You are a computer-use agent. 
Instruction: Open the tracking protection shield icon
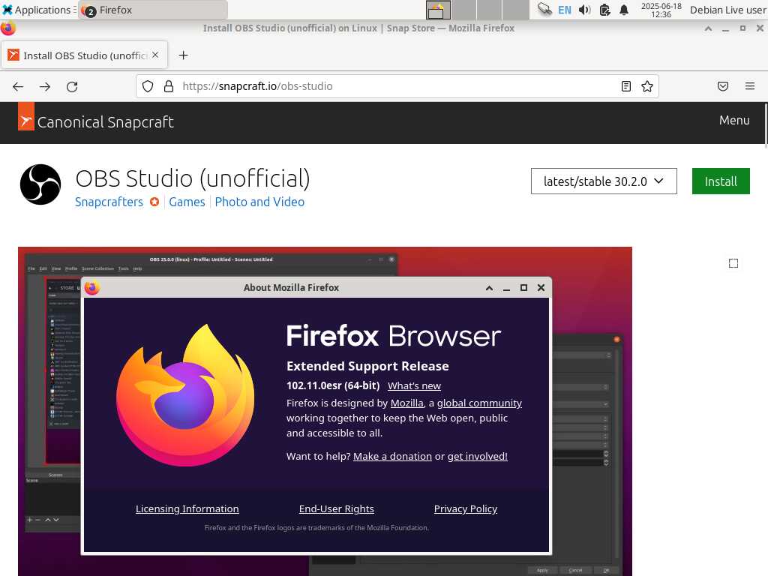(x=148, y=87)
